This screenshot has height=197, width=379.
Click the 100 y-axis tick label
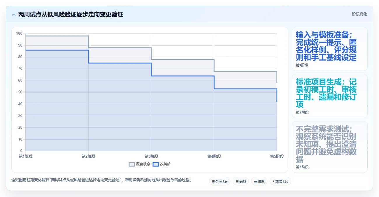tap(19, 33)
